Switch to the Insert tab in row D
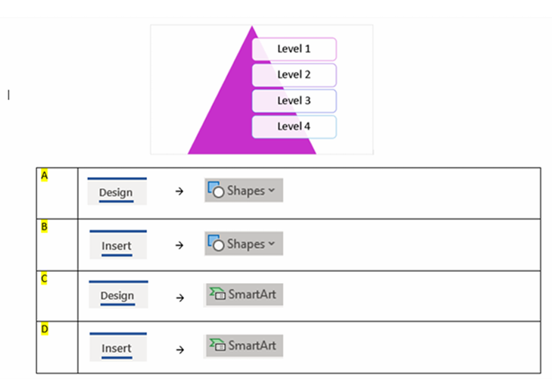The image size is (552, 380). pos(117,348)
